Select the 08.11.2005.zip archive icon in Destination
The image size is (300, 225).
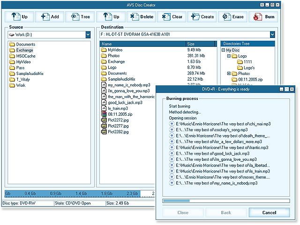pos(104,114)
